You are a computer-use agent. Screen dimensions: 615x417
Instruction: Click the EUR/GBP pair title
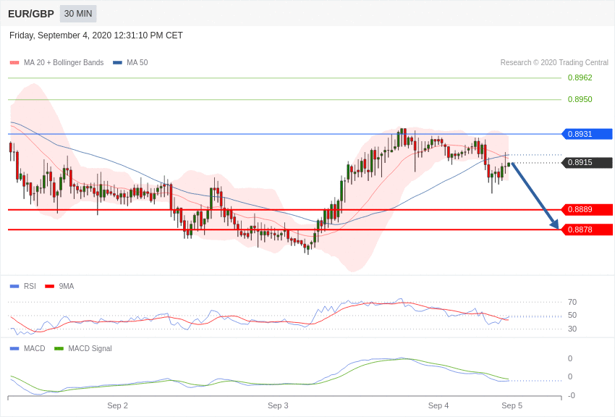[x=31, y=14]
